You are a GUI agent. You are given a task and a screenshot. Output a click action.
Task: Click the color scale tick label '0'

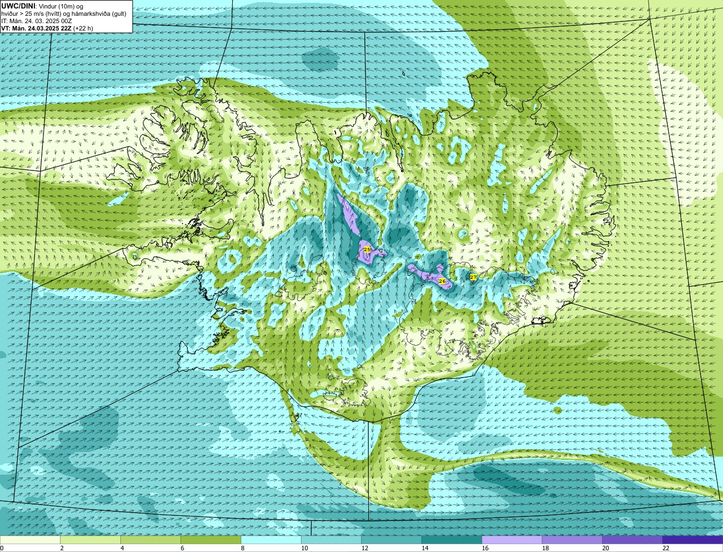[2, 548]
